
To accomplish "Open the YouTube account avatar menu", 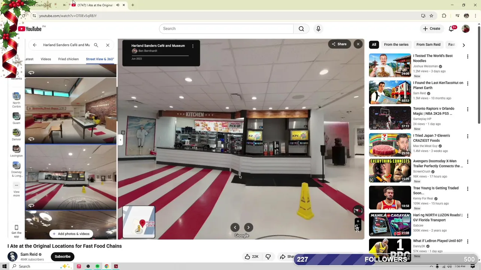I will click(x=466, y=29).
